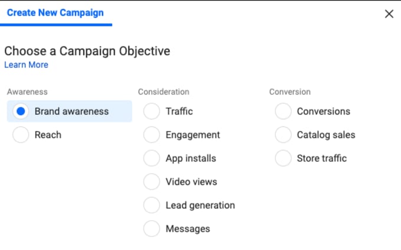
Task: Click the Reach label text
Action: tap(48, 135)
